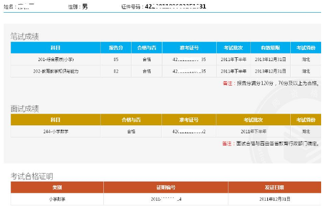Select the 244-小学数学 subject cell
The image size is (327, 207).
tap(56, 132)
